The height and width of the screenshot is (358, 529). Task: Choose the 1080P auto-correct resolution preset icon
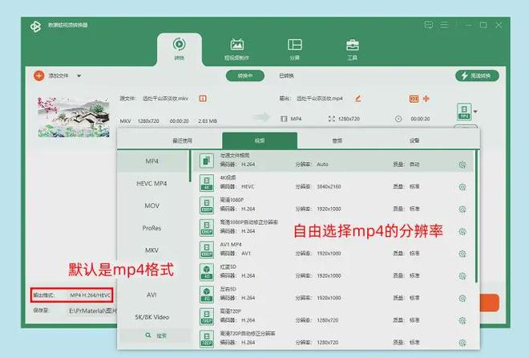pos(207,228)
